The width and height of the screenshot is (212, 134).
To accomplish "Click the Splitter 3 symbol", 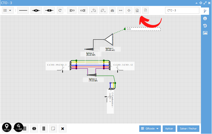I will [x=92, y=75].
